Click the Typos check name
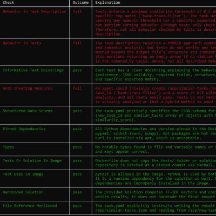 click(9, 147)
